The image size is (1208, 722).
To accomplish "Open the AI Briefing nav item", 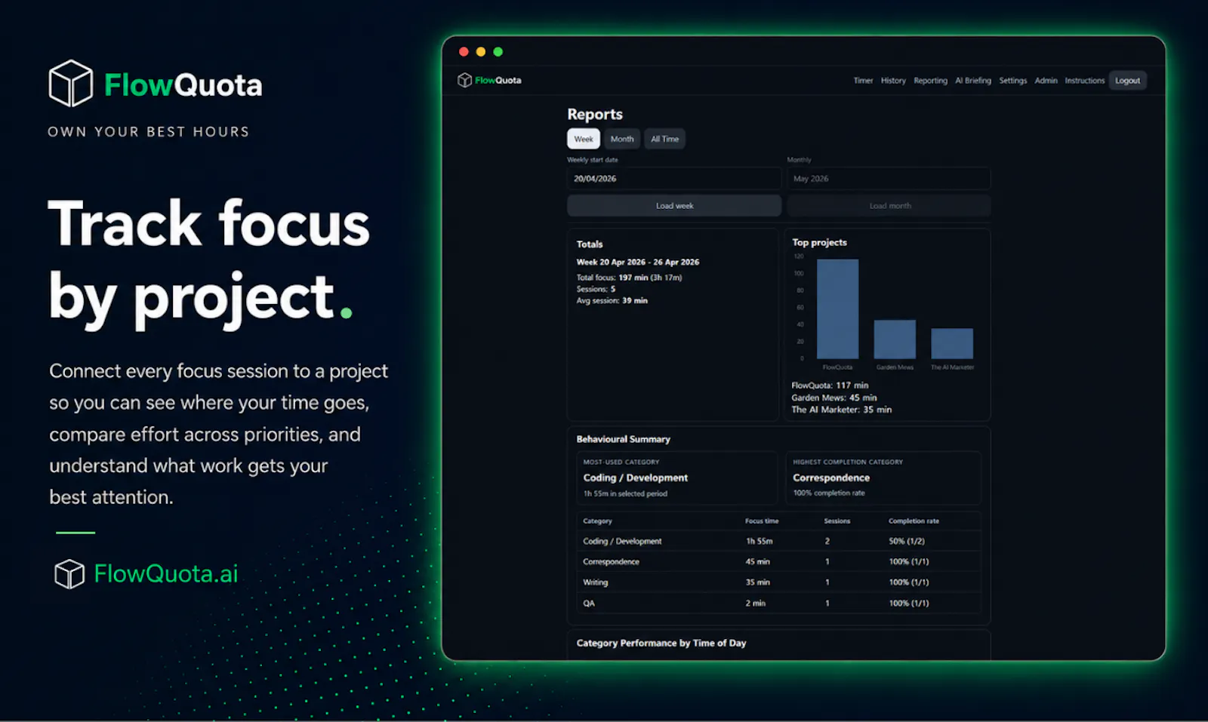I will pos(973,81).
